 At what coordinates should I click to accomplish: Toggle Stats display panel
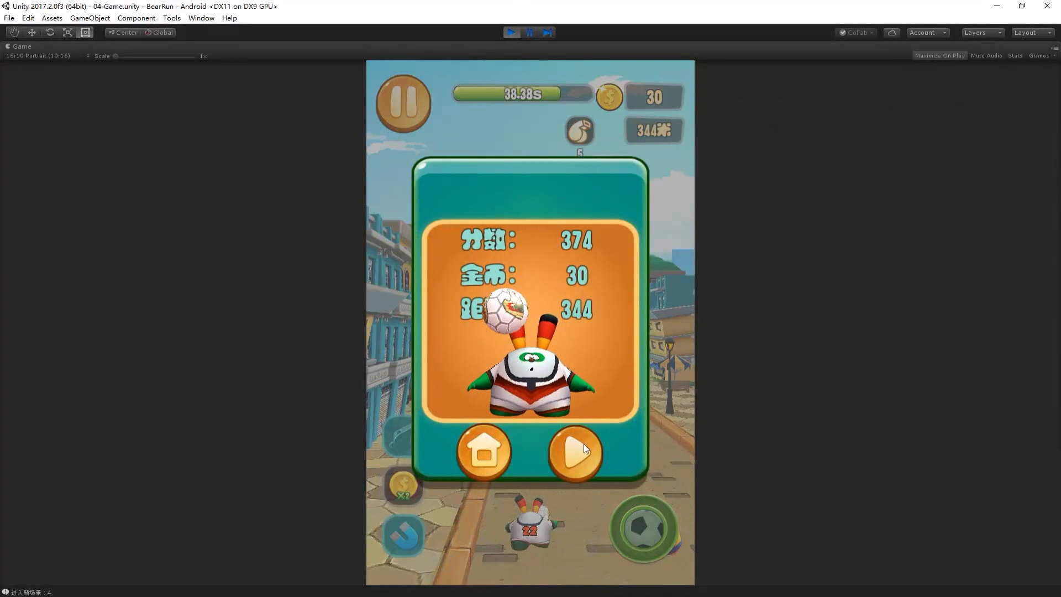1015,55
